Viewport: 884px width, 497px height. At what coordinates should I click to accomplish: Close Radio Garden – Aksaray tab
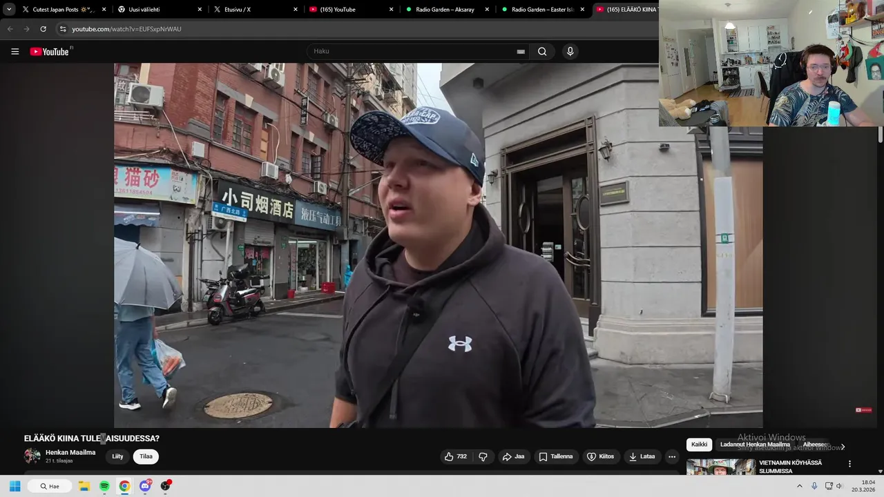click(487, 10)
